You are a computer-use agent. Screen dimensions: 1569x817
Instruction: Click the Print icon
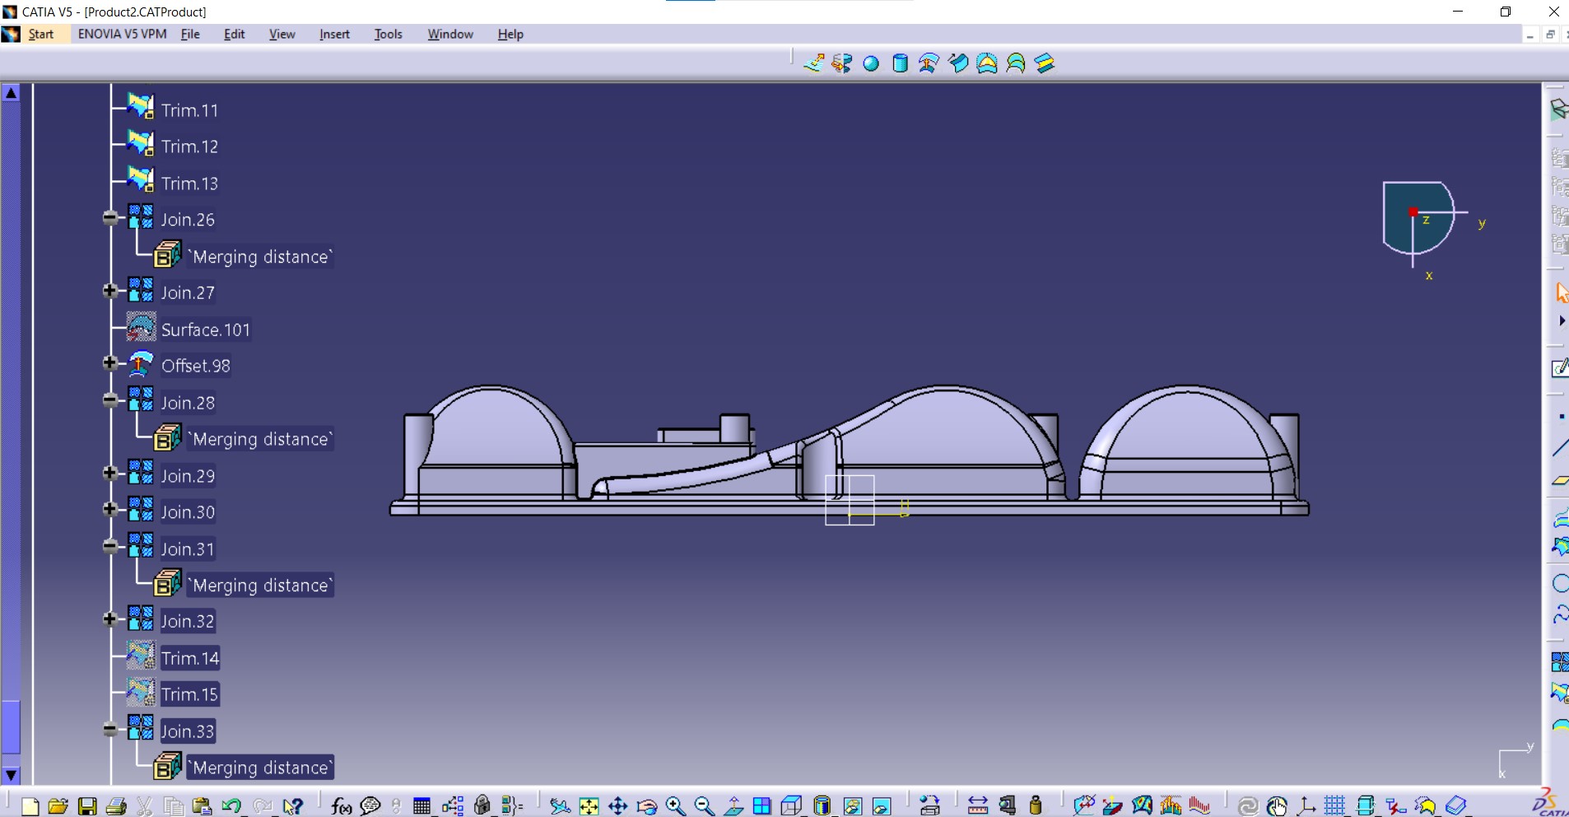tap(116, 805)
